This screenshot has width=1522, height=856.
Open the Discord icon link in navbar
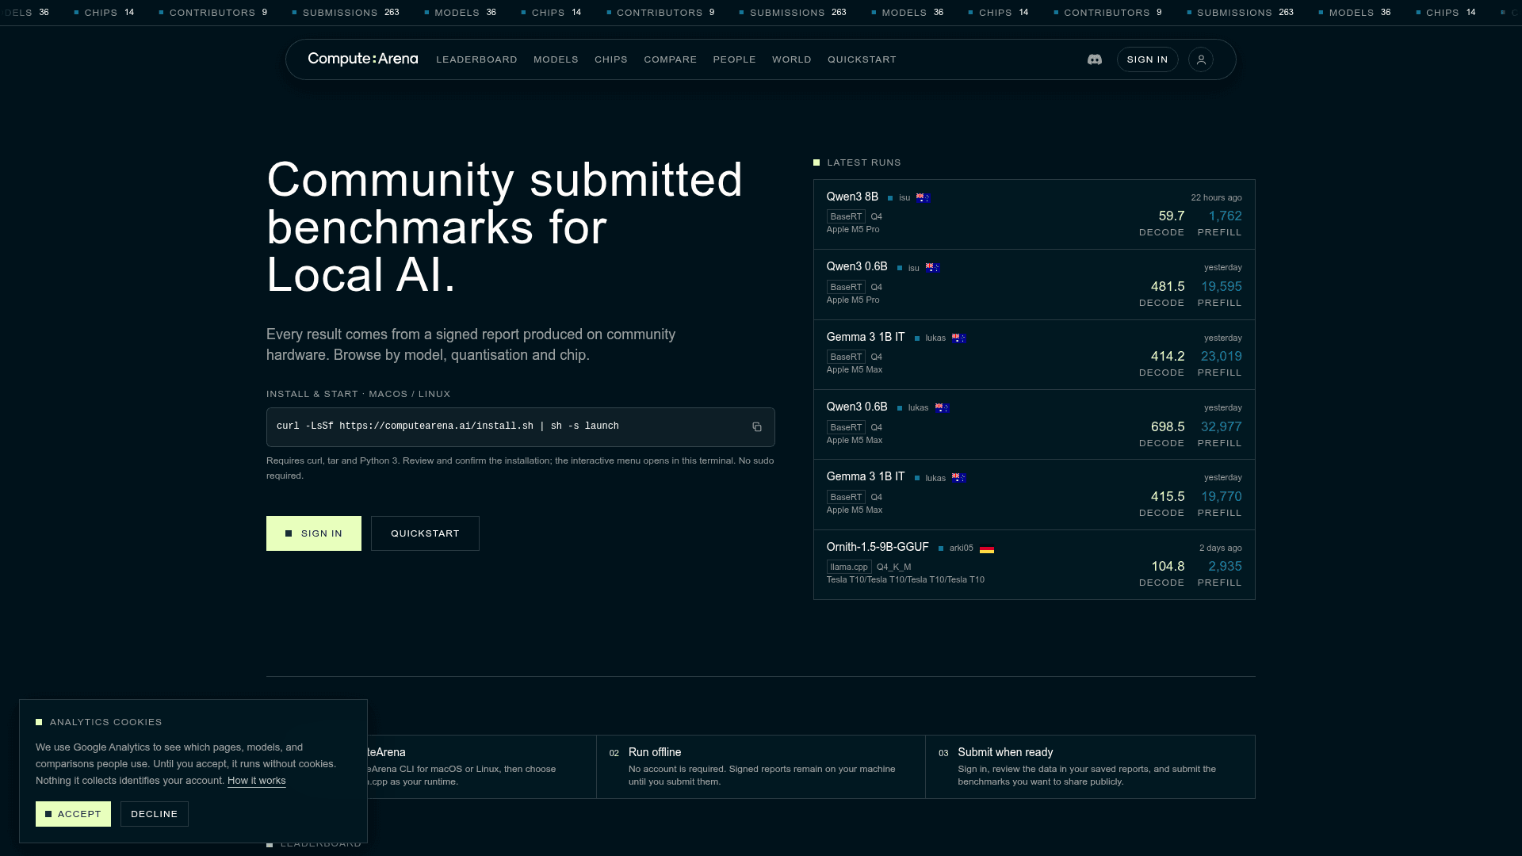pos(1095,59)
